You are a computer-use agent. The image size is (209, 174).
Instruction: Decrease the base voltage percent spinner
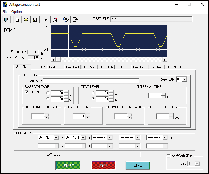tap(66, 100)
